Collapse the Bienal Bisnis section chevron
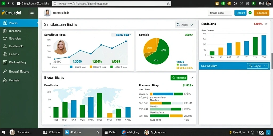This screenshot has height=136, width=273. tap(192, 78)
